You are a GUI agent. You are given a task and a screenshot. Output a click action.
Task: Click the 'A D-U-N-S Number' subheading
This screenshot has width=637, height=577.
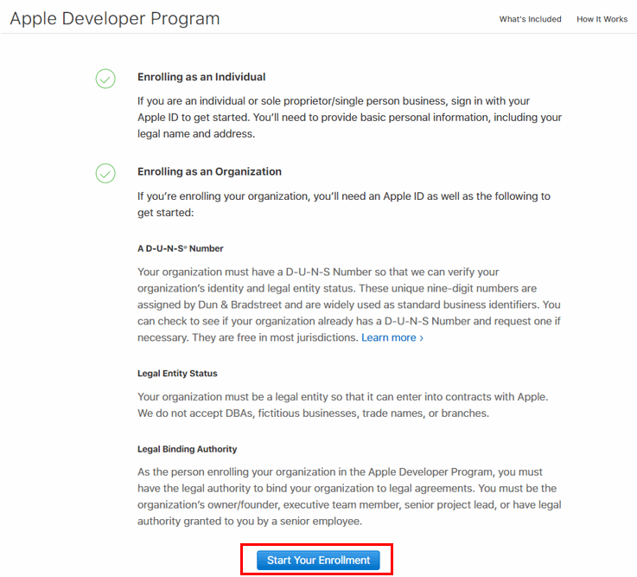[x=181, y=248]
